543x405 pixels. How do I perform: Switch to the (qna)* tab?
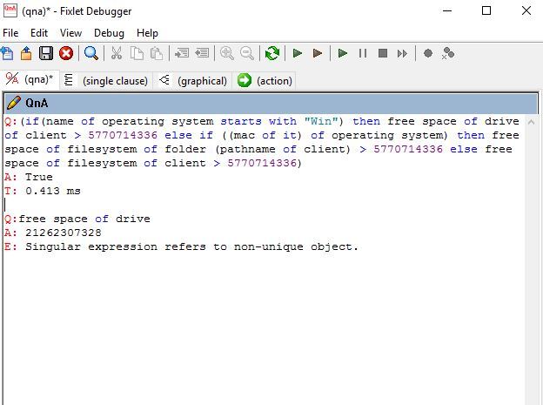30,80
